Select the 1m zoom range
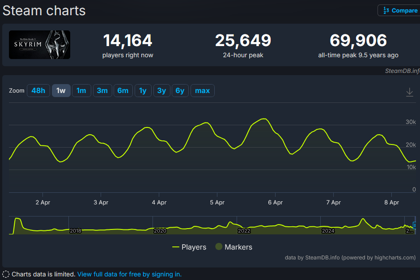The height and width of the screenshot is (280, 420). pyautogui.click(x=81, y=90)
